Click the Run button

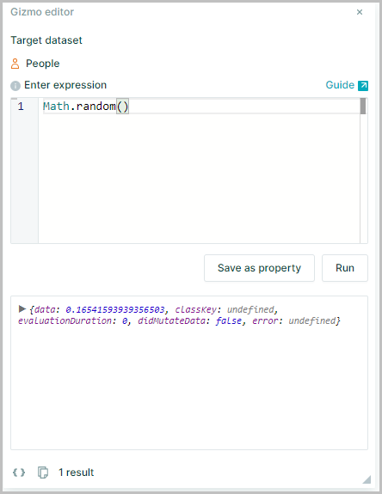tap(345, 268)
